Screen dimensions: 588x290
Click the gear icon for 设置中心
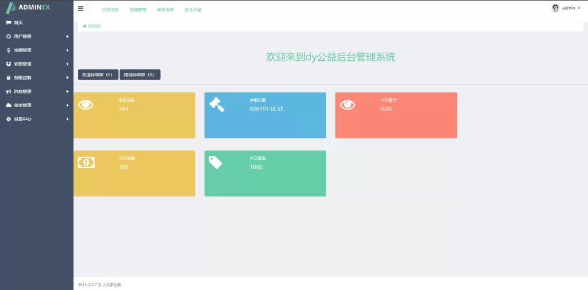click(9, 119)
